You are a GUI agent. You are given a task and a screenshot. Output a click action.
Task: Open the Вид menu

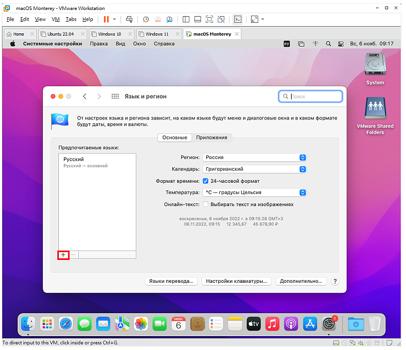tap(120, 44)
